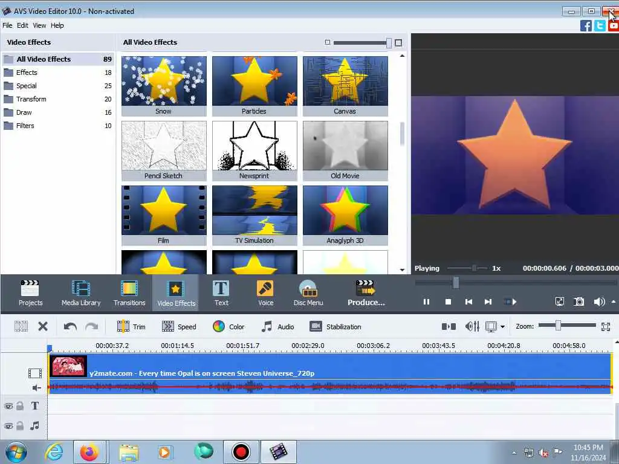Viewport: 619px width, 464px height.
Task: Open the Edit menu
Action: tap(22, 25)
